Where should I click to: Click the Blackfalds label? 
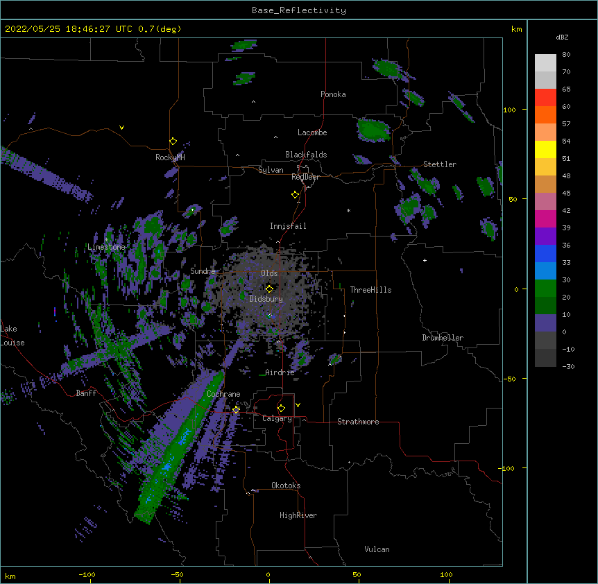coord(306,155)
